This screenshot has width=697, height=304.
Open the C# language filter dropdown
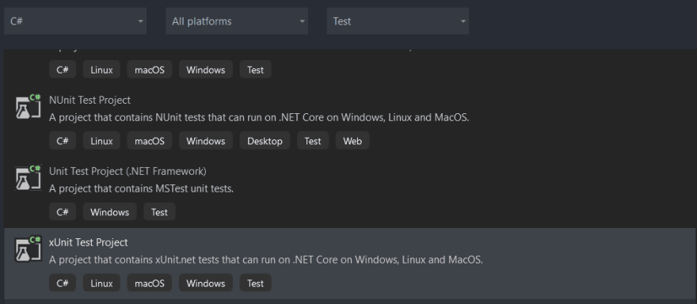pos(75,21)
